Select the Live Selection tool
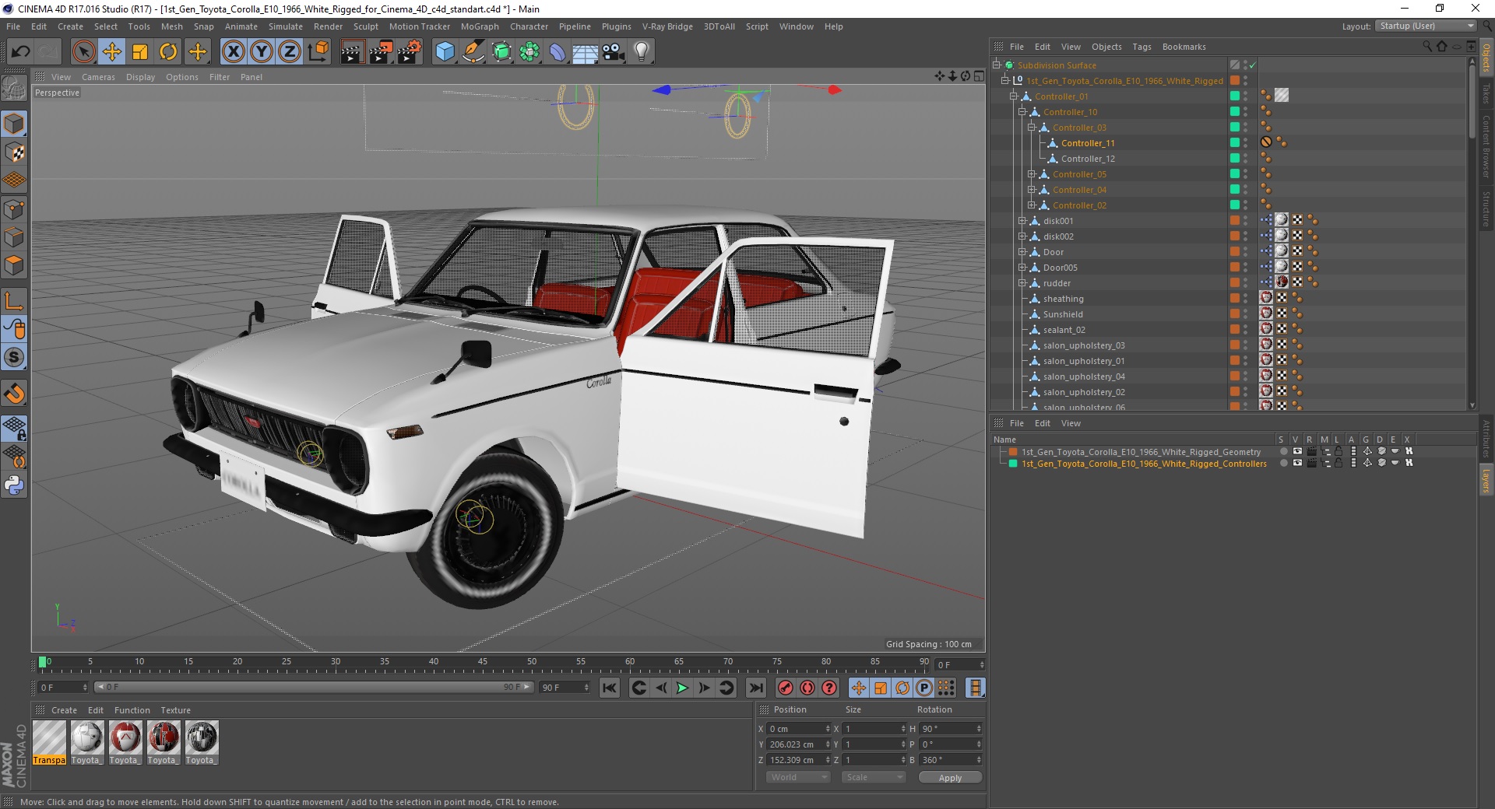This screenshot has width=1495, height=809. click(x=83, y=52)
